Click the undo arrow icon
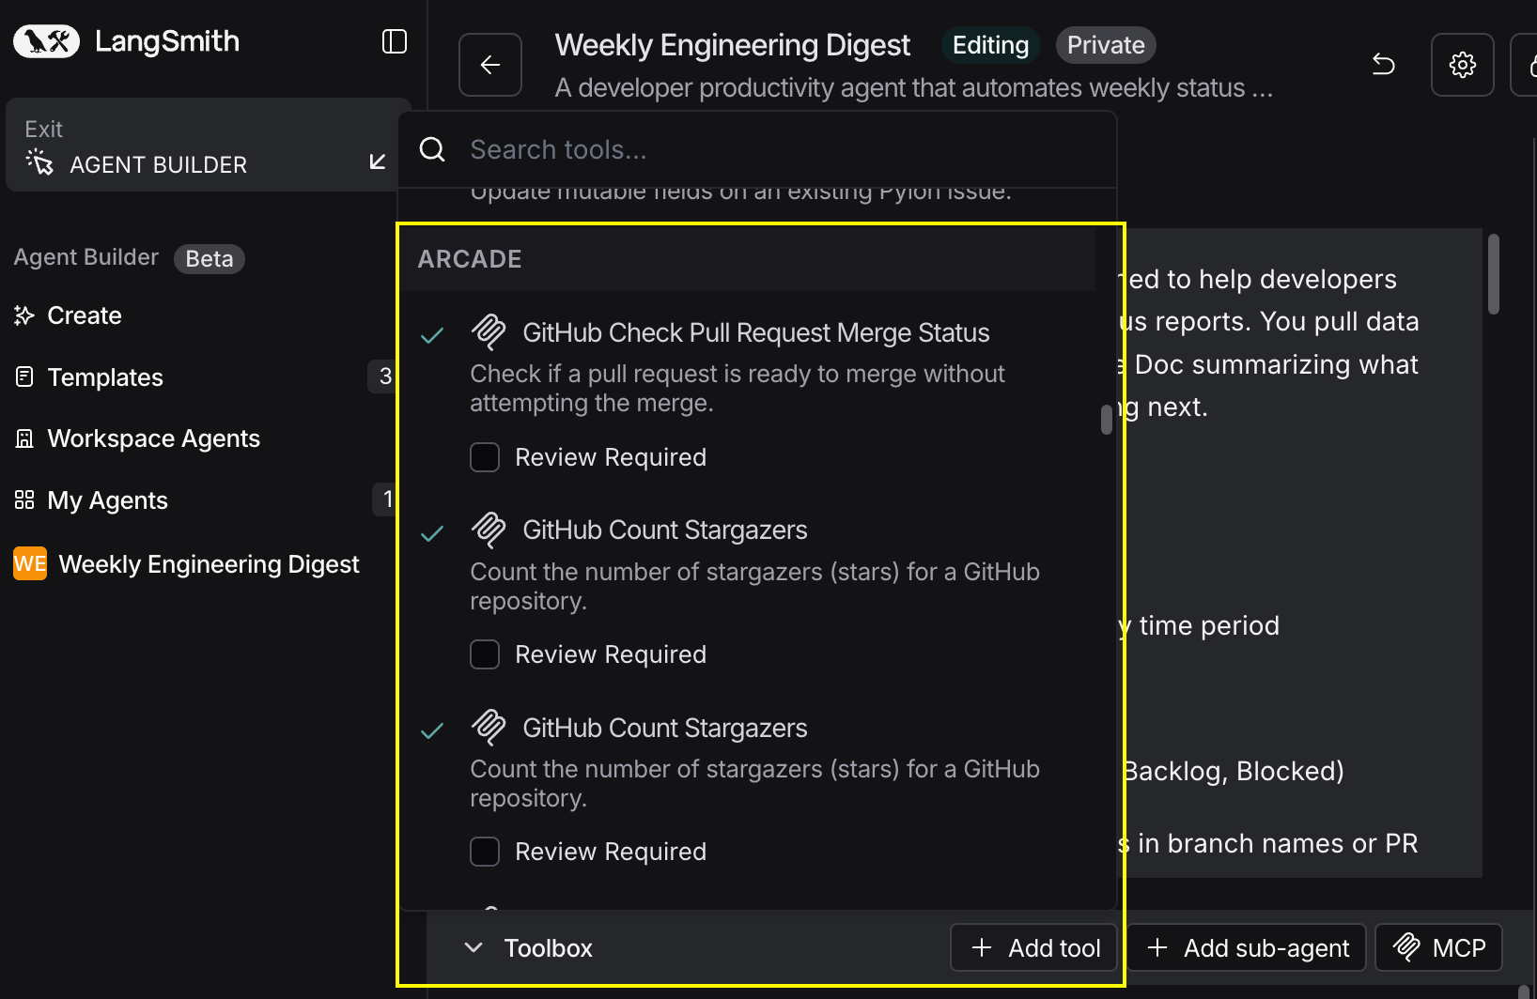This screenshot has height=999, width=1537. click(x=1383, y=65)
